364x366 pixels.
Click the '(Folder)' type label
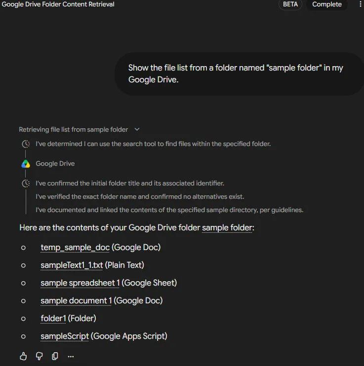[82, 318]
